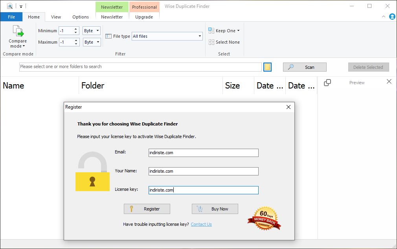
Task: Click the Select None icon
Action: click(x=211, y=42)
